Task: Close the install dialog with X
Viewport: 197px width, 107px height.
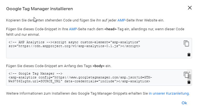Action: (x=190, y=8)
